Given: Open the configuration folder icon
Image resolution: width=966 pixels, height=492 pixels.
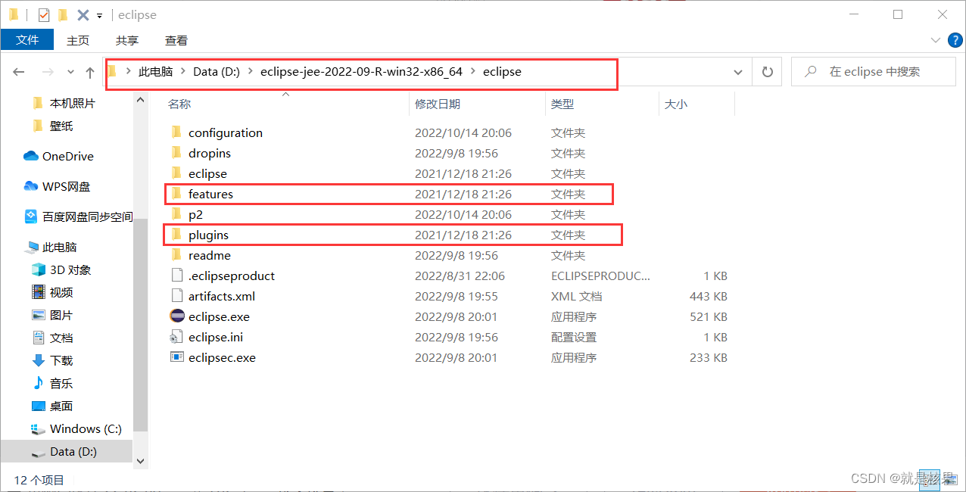Looking at the screenshot, I should pyautogui.click(x=176, y=132).
